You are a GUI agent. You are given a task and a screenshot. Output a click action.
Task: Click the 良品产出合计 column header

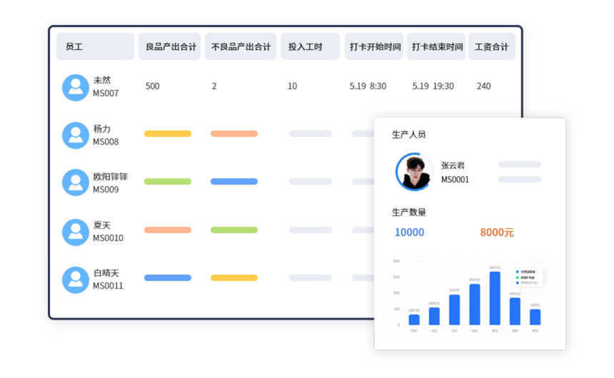(x=171, y=47)
